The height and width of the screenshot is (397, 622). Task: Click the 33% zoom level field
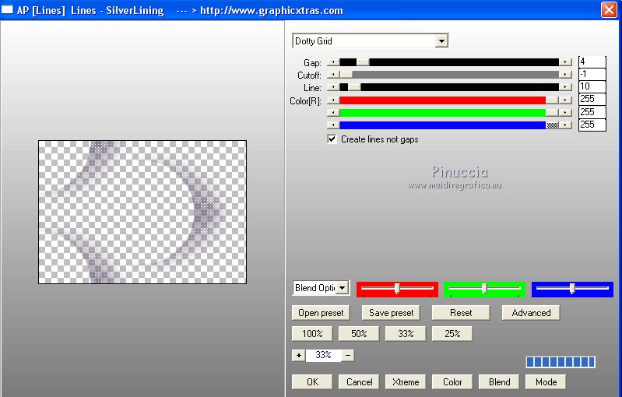click(323, 356)
